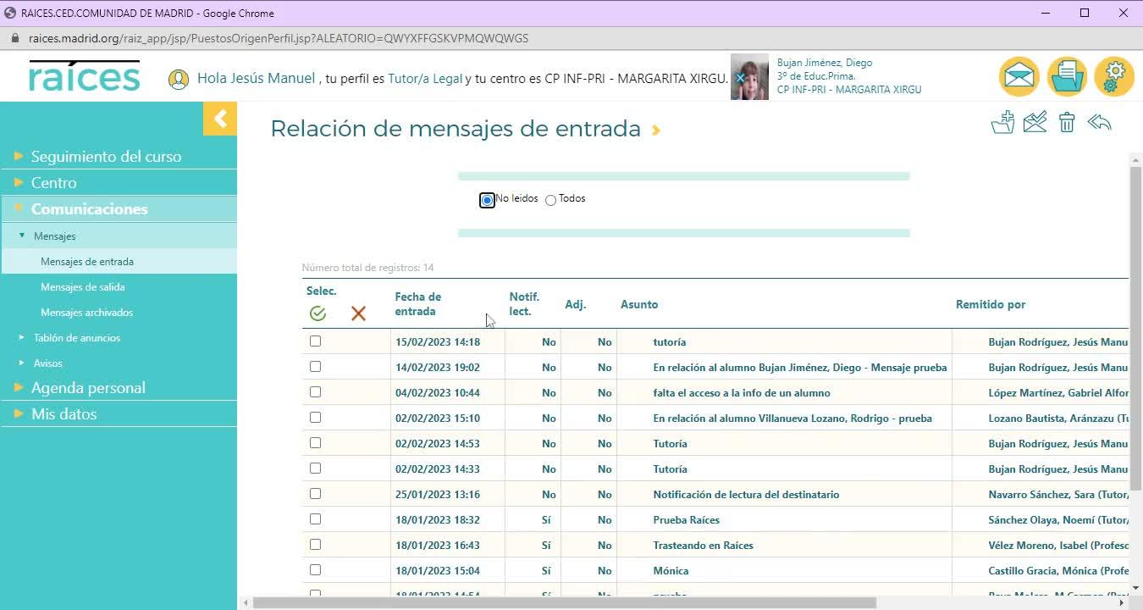Select the 'No leídos' radio button

[487, 200]
